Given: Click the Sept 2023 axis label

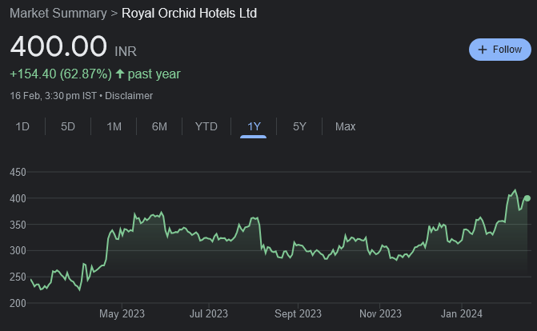Looking at the screenshot, I should coord(298,314).
